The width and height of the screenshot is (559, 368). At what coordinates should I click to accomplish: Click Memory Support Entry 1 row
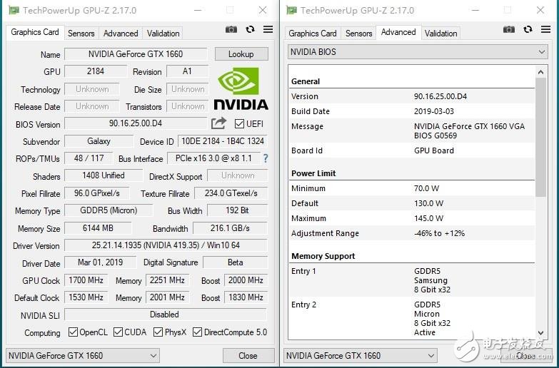pyautogui.click(x=412, y=280)
